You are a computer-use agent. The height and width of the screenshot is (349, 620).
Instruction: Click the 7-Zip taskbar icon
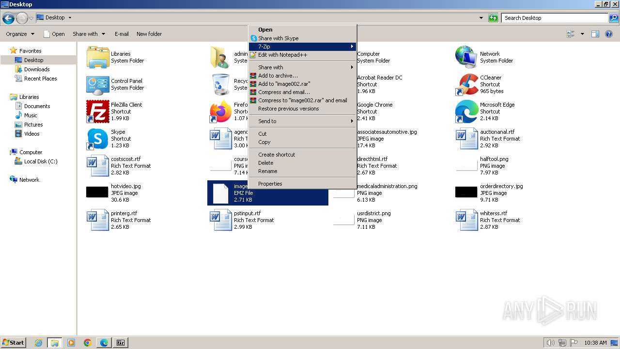(x=121, y=343)
